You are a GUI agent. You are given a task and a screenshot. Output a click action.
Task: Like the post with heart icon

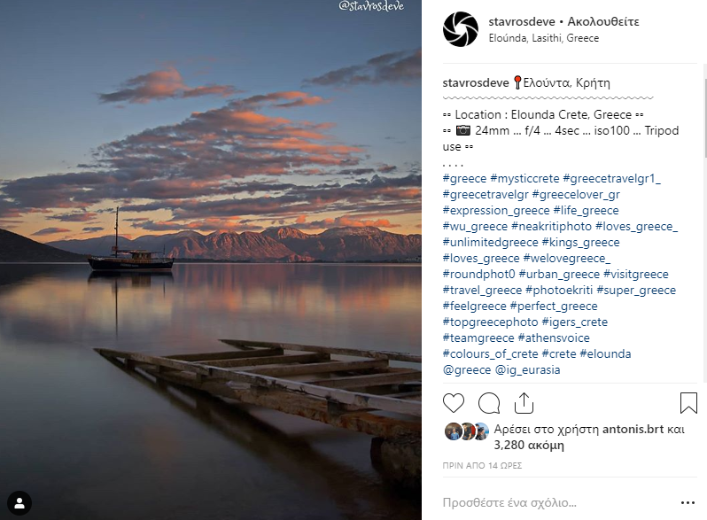pos(453,403)
